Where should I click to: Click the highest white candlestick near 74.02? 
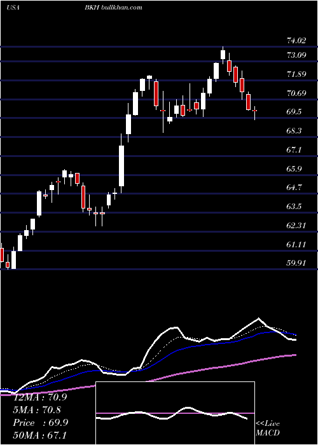223,55
